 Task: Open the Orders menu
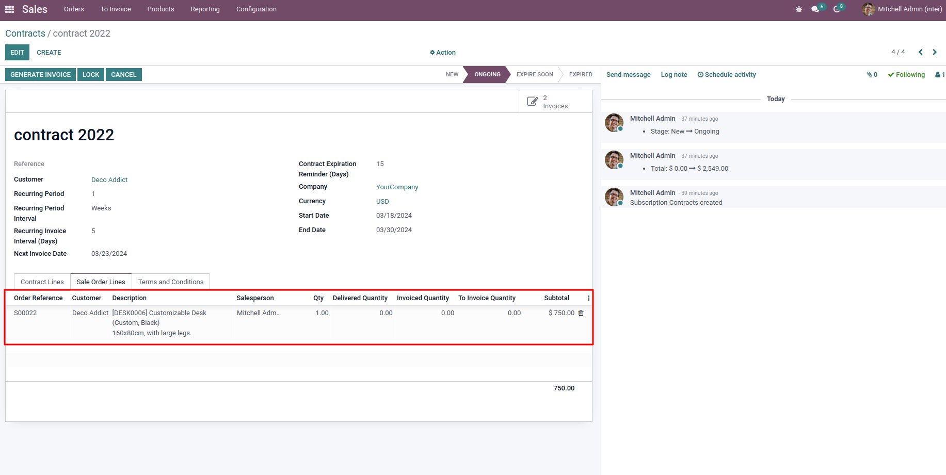[x=74, y=9]
